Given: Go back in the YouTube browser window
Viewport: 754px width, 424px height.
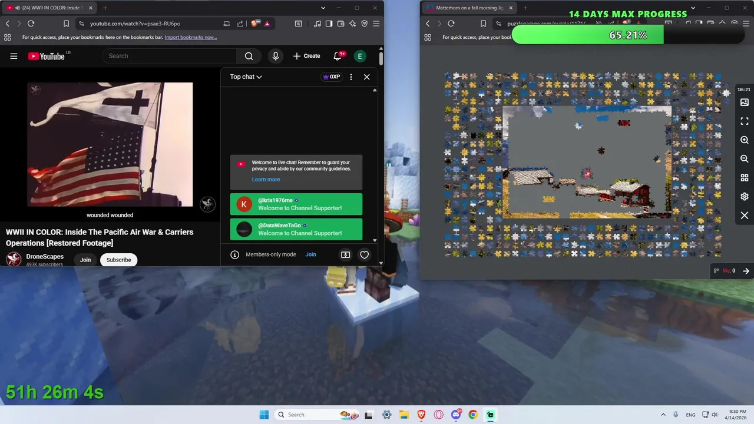Looking at the screenshot, I should 8,24.
